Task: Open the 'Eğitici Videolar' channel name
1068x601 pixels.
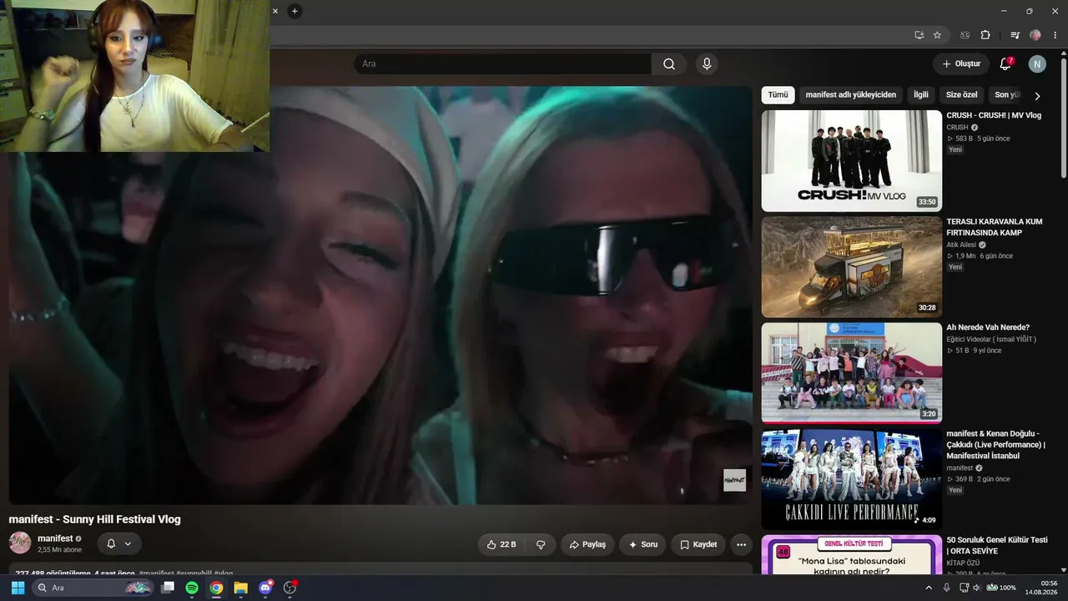Action: [x=991, y=339]
